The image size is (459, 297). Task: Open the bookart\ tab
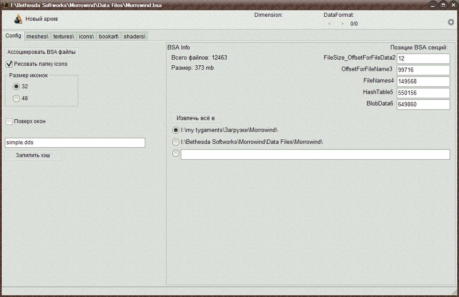[109, 37]
